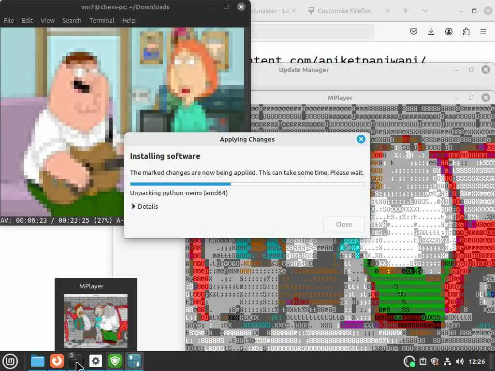Screen dimensions: 495x371
Task: Open the network connections tray icon
Action: [x=447, y=361]
